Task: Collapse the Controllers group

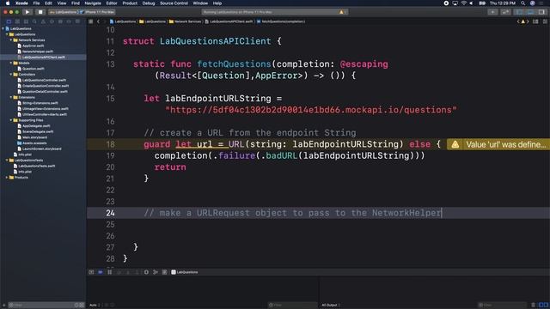Action: click(11, 75)
